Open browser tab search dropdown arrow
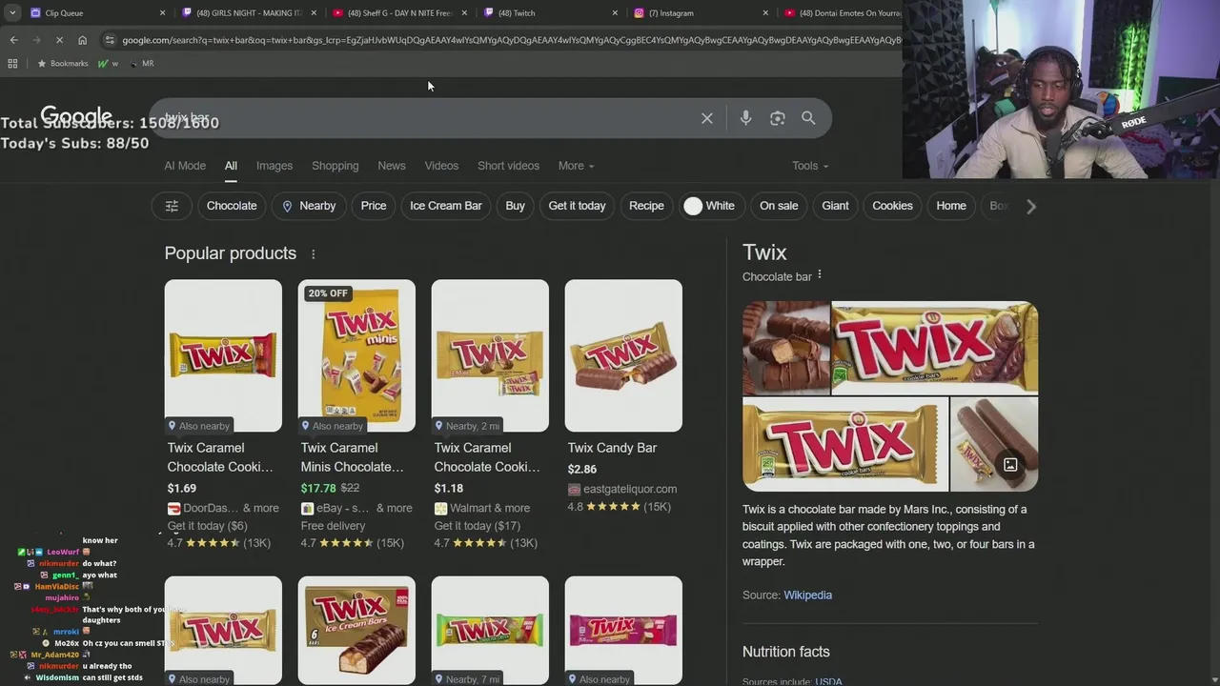Image resolution: width=1220 pixels, height=686 pixels. 12,12
